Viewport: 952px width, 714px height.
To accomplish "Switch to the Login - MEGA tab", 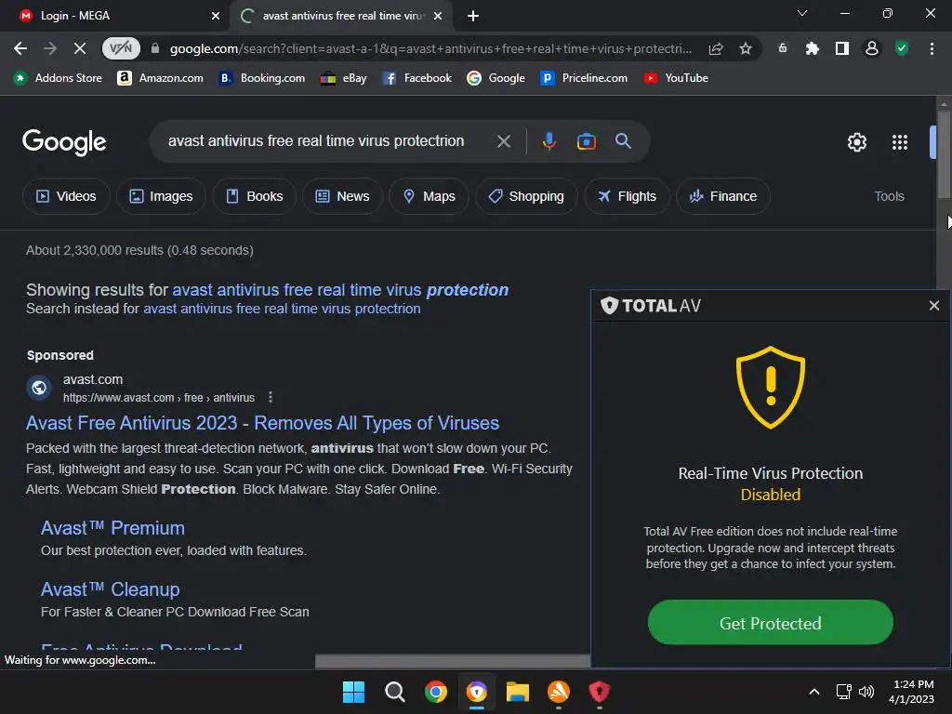I will coord(115,16).
